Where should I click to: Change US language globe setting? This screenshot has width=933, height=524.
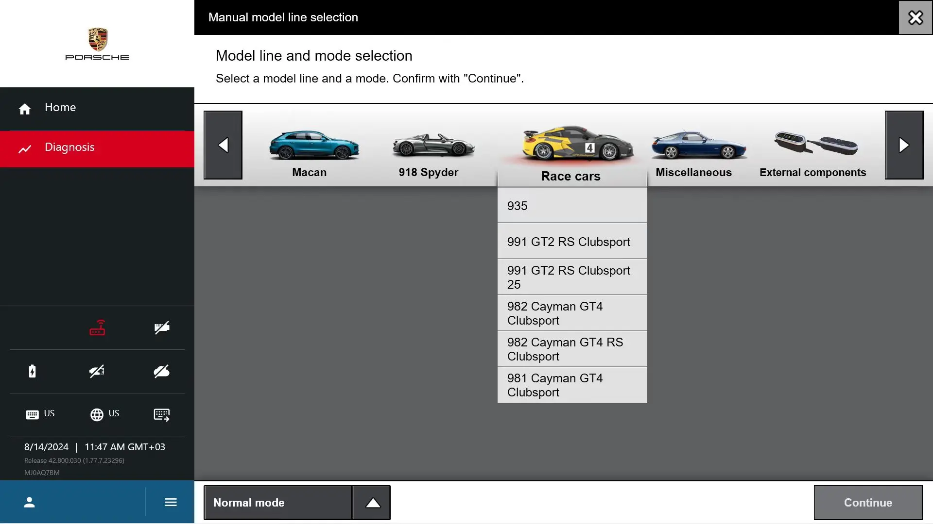click(104, 414)
